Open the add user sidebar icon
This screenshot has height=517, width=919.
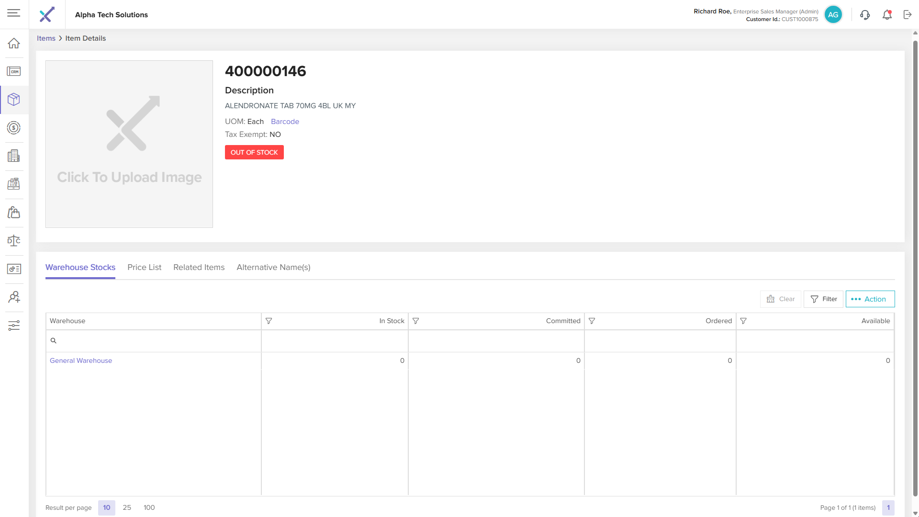pyautogui.click(x=14, y=297)
